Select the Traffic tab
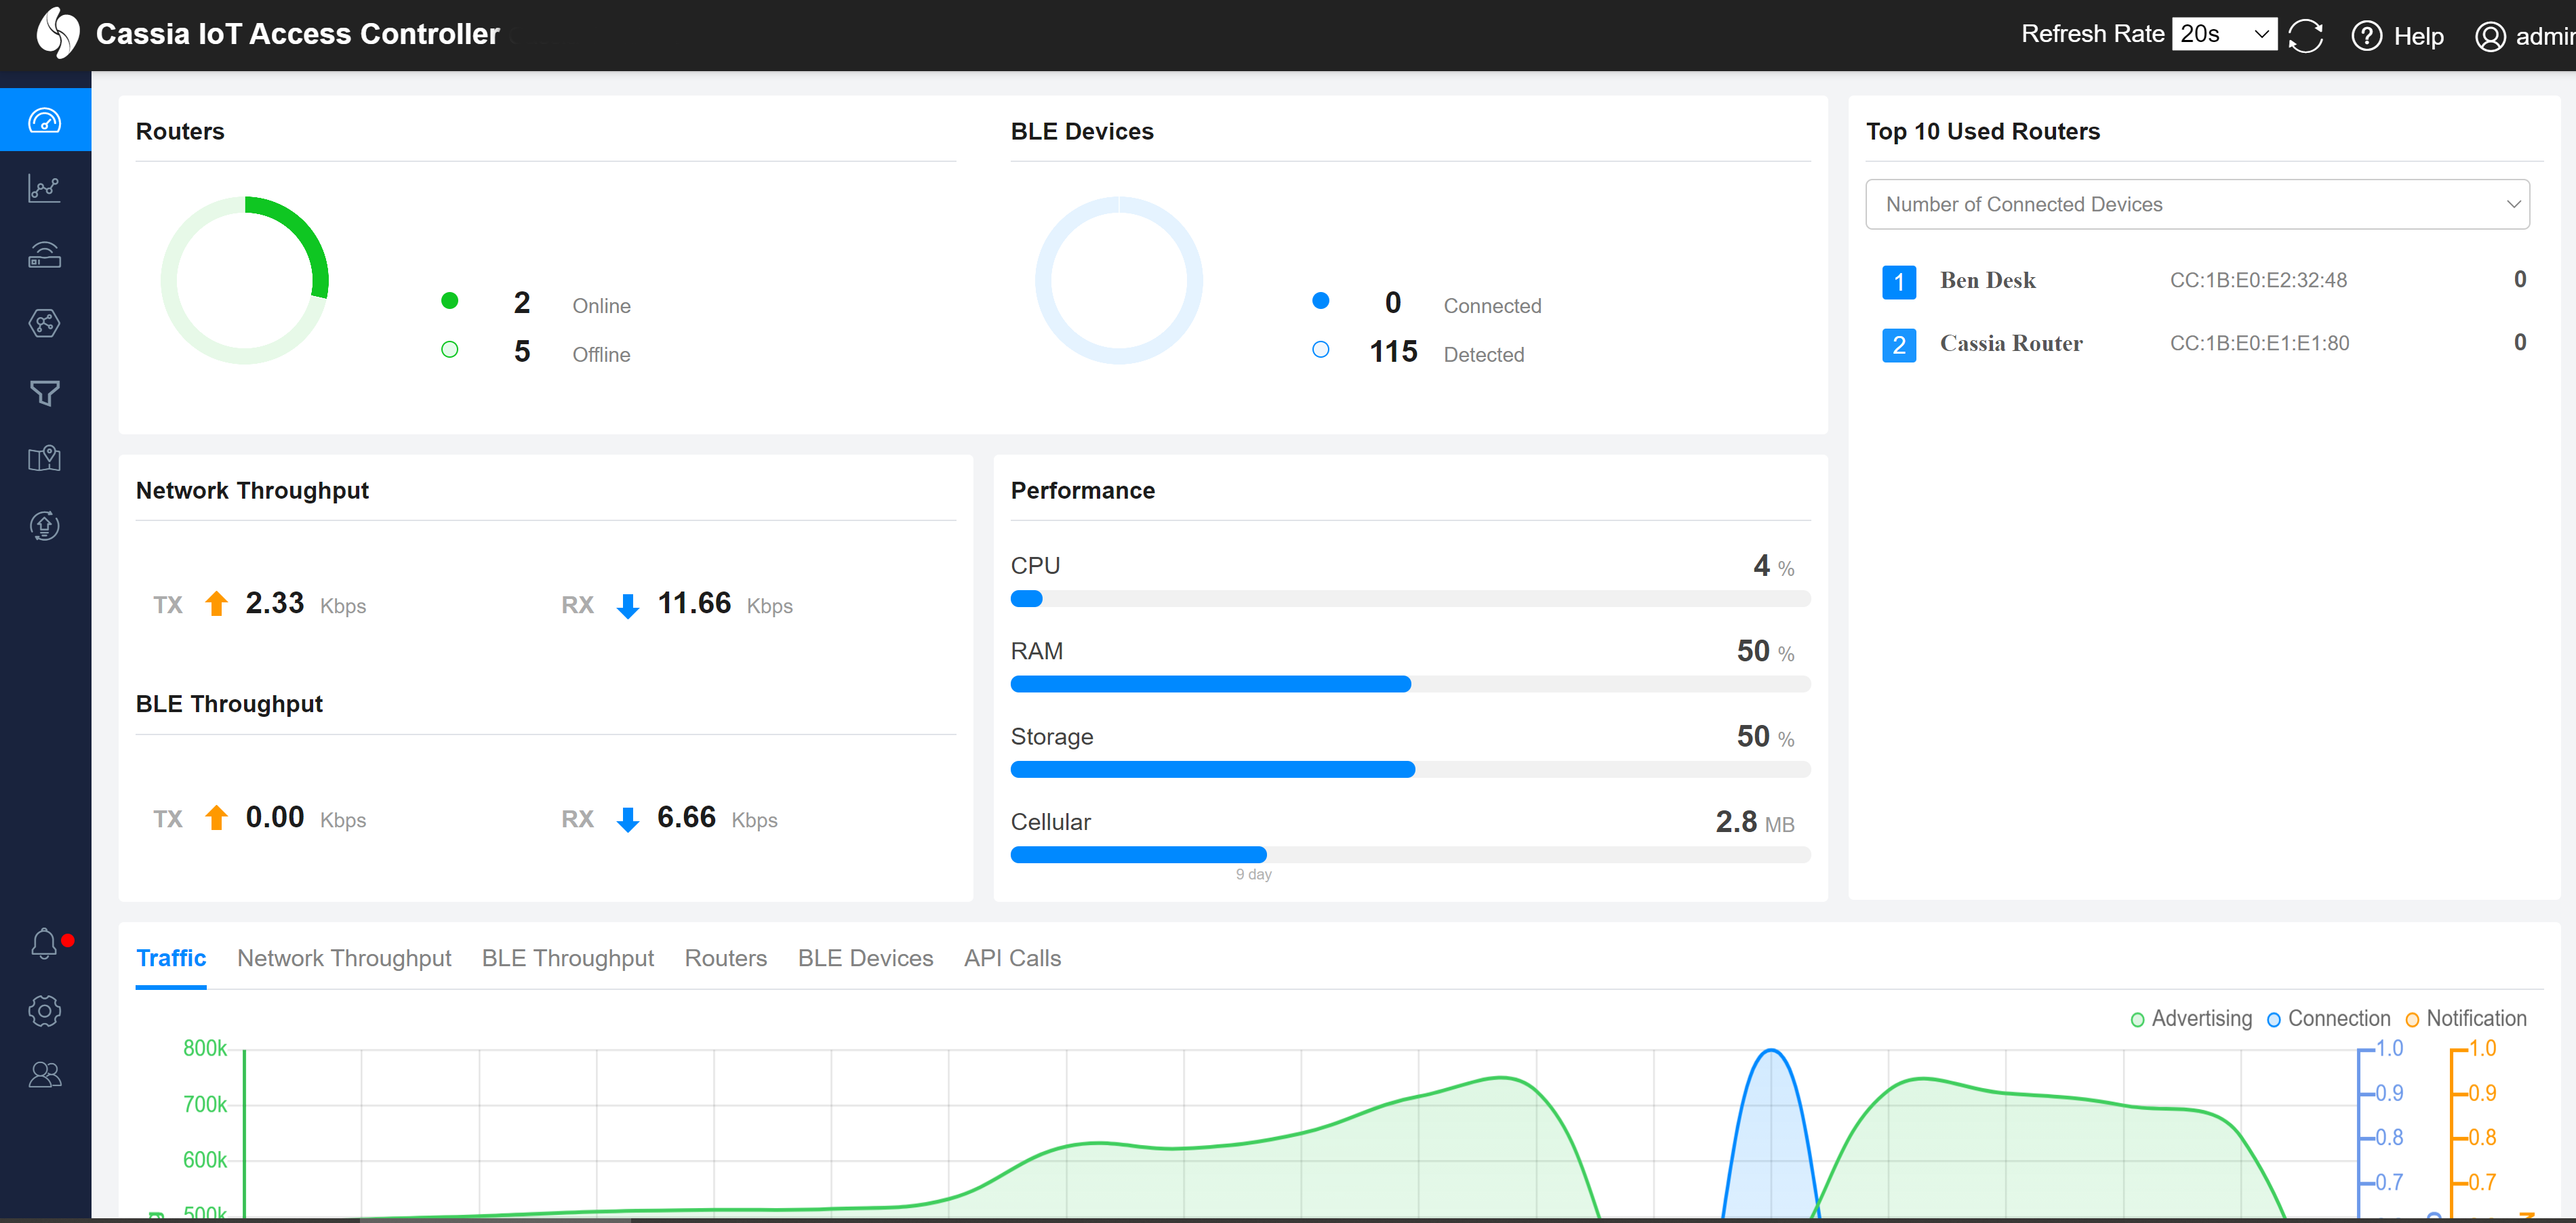This screenshot has height=1223, width=2576. point(171,958)
